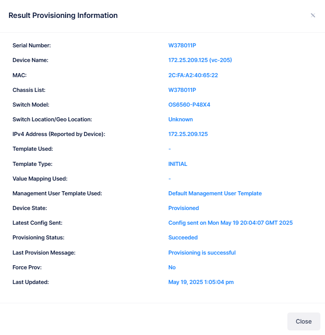Click the Succeeded provisioning status

click(183, 238)
